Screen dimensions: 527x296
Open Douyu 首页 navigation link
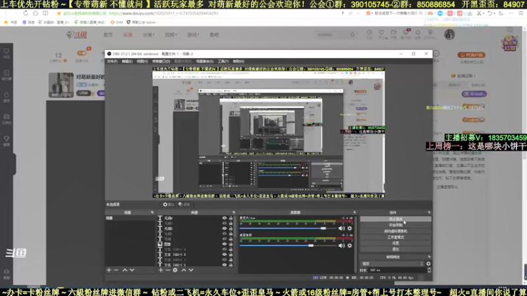tap(108, 35)
